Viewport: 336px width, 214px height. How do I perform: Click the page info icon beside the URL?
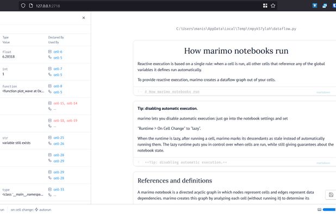(31, 5)
